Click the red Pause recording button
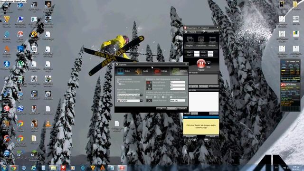 tap(201, 64)
